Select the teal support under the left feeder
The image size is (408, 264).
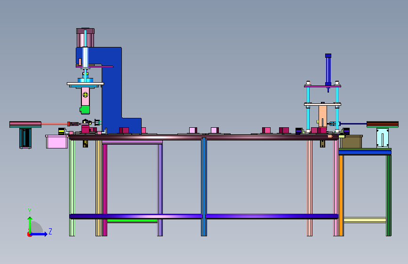pyautogui.click(x=25, y=138)
